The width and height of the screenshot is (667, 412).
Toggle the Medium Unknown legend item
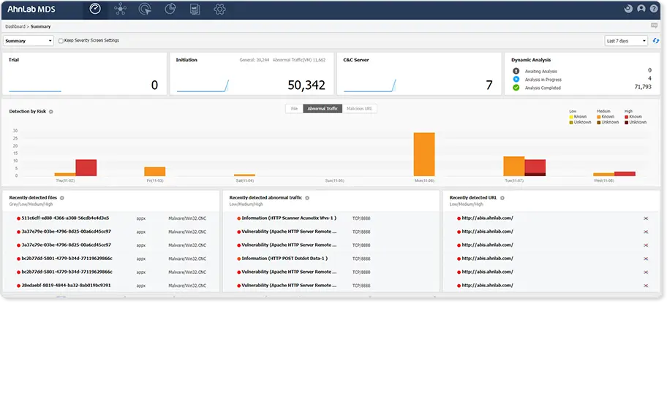point(608,122)
